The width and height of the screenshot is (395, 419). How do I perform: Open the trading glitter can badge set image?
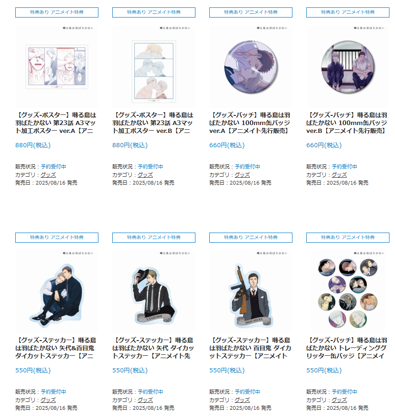click(x=347, y=292)
